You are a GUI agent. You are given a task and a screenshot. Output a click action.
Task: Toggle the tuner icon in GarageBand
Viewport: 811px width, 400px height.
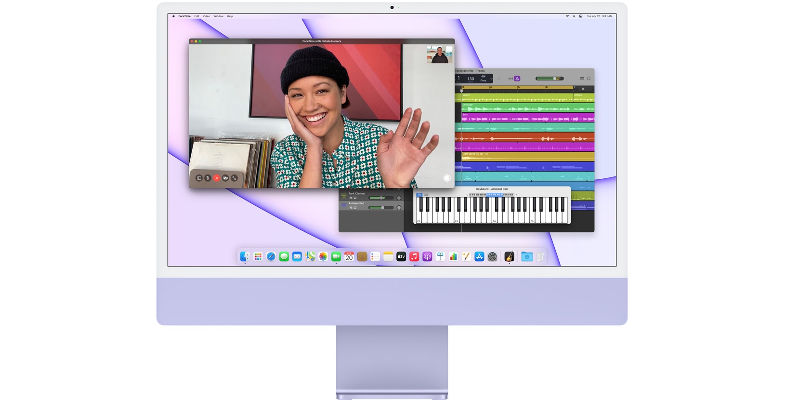pyautogui.click(x=499, y=79)
